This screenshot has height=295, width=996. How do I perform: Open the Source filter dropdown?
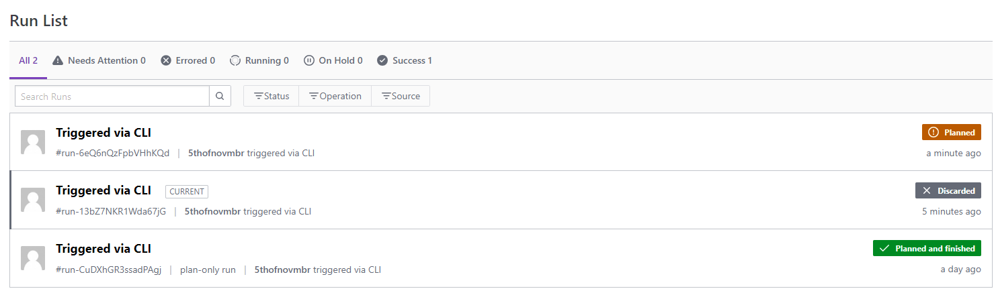coord(401,96)
